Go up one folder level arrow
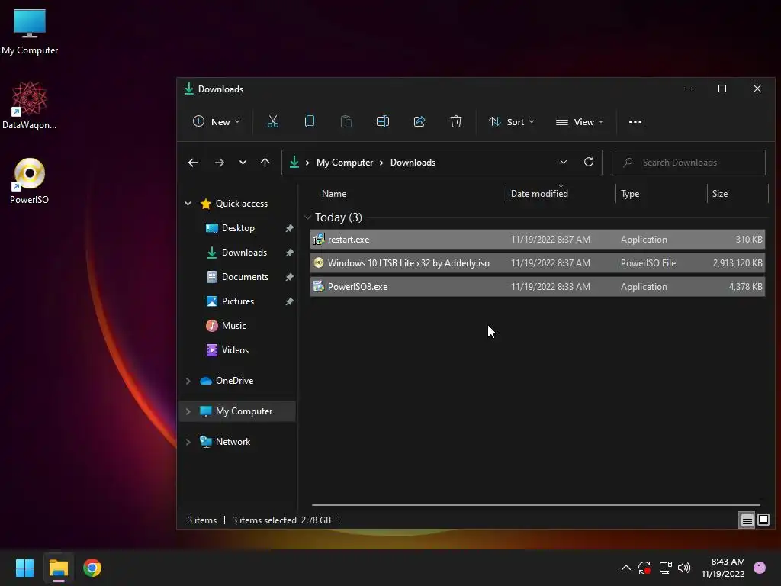Viewport: 781px width, 586px height. tap(265, 163)
